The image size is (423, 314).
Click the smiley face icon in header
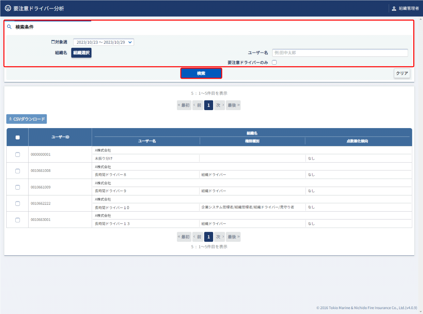[8, 8]
